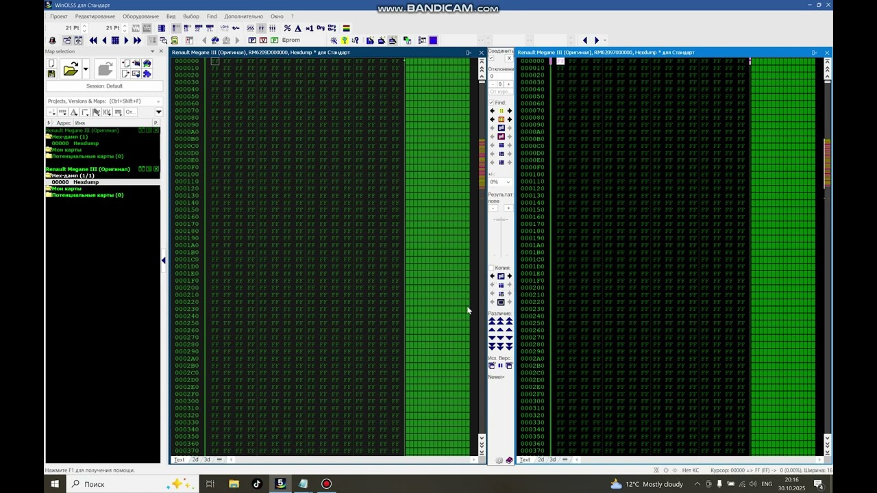Click the first Org toolbar icon

tap(321, 28)
